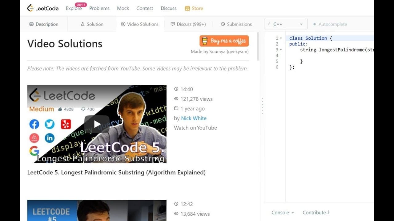This screenshot has width=394, height=221.
Task: Play the Nick White video thumbnail
Action: pyautogui.click(x=97, y=124)
